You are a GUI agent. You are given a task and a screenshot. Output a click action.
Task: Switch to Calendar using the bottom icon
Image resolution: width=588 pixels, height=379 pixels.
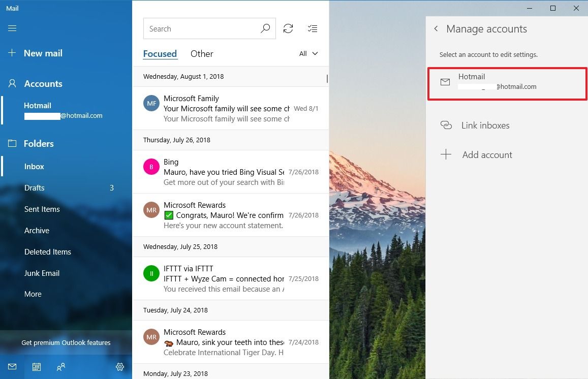coord(36,366)
